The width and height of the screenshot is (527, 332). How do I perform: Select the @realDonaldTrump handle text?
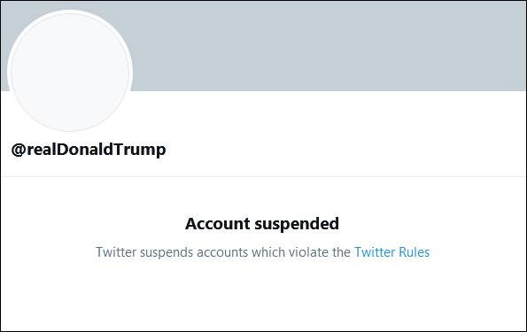(x=89, y=150)
